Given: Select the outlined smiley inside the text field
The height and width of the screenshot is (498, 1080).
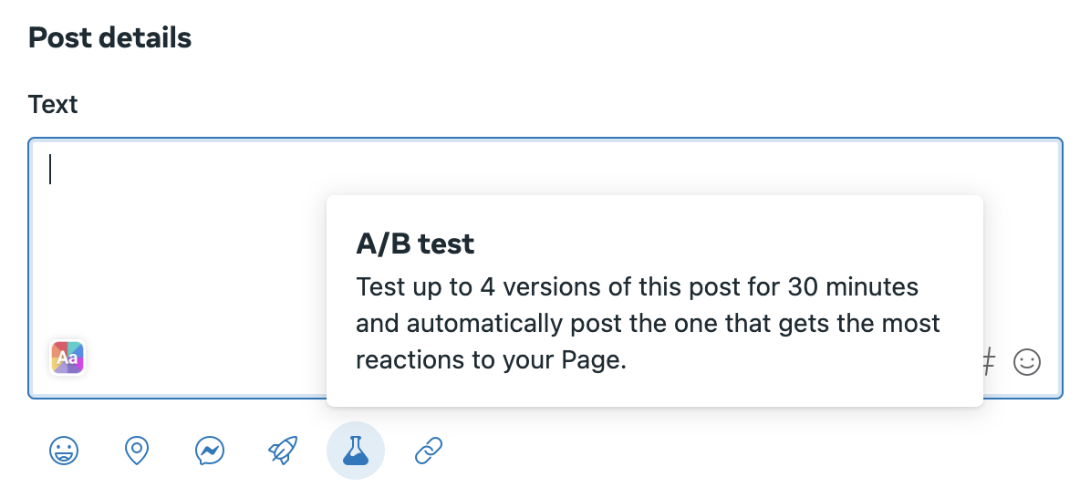Looking at the screenshot, I should click(x=1027, y=361).
